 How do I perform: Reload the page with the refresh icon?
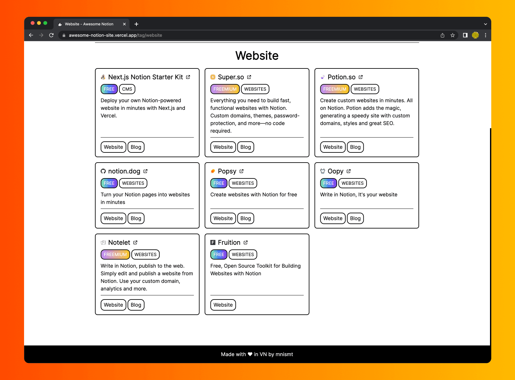point(51,35)
